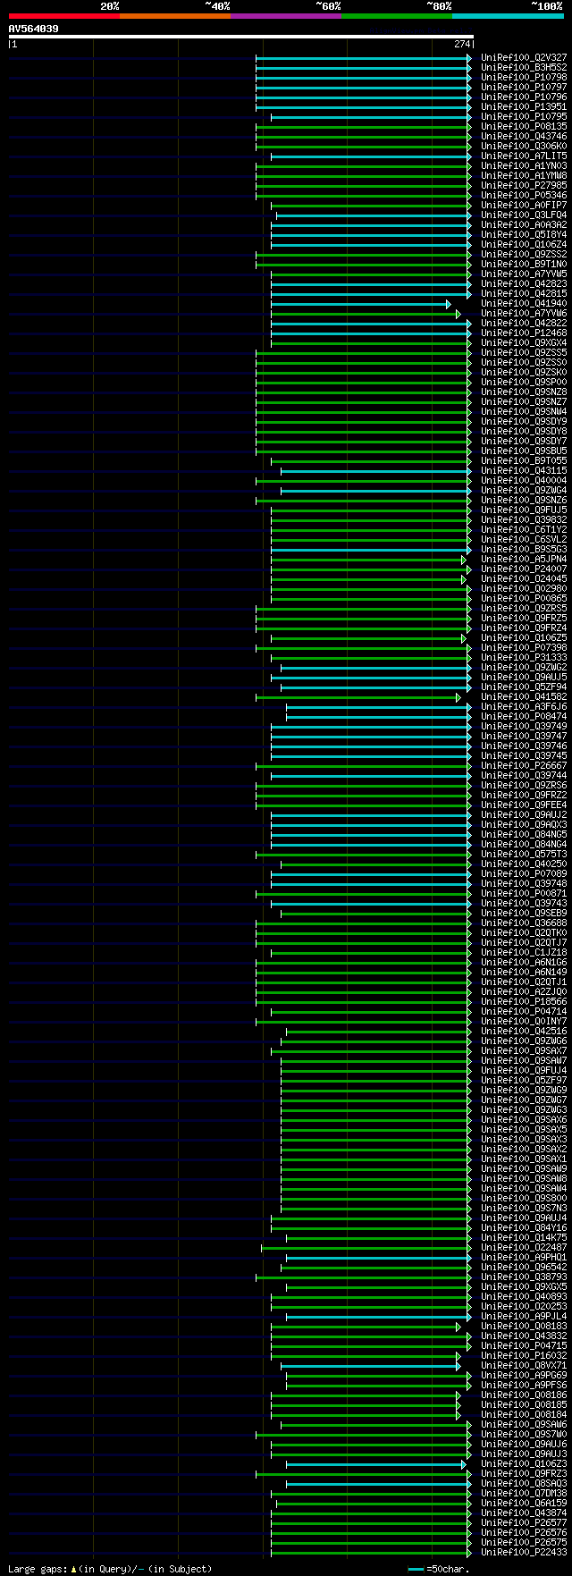Viewport: 572px width, 1576px height.
Task: Select label UniRef100_Q42516
Action: click(524, 1032)
